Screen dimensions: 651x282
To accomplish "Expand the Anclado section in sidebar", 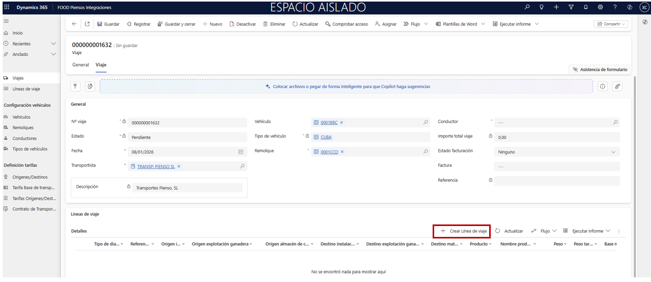I will click(x=53, y=54).
